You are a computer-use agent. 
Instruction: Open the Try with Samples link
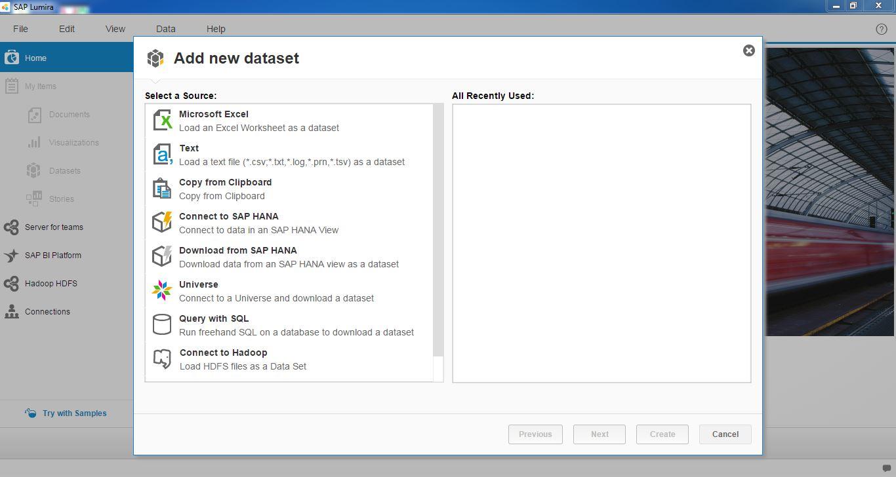(x=75, y=413)
